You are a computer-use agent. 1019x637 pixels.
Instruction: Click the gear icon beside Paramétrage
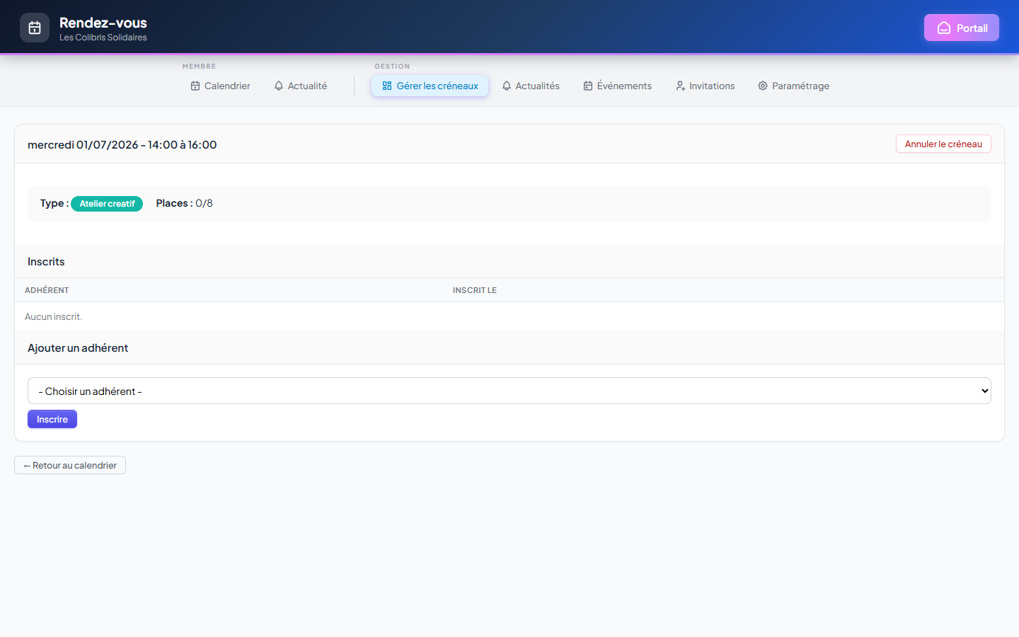pos(763,86)
